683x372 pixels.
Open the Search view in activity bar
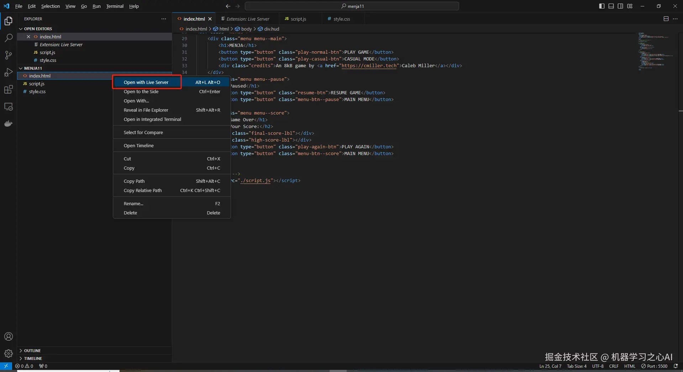pyautogui.click(x=9, y=38)
